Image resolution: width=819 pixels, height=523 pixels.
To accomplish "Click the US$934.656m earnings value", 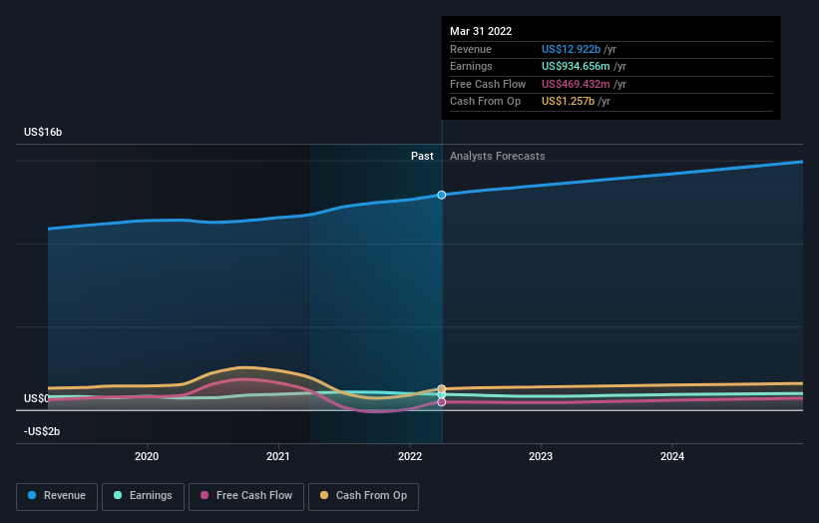I will point(576,66).
